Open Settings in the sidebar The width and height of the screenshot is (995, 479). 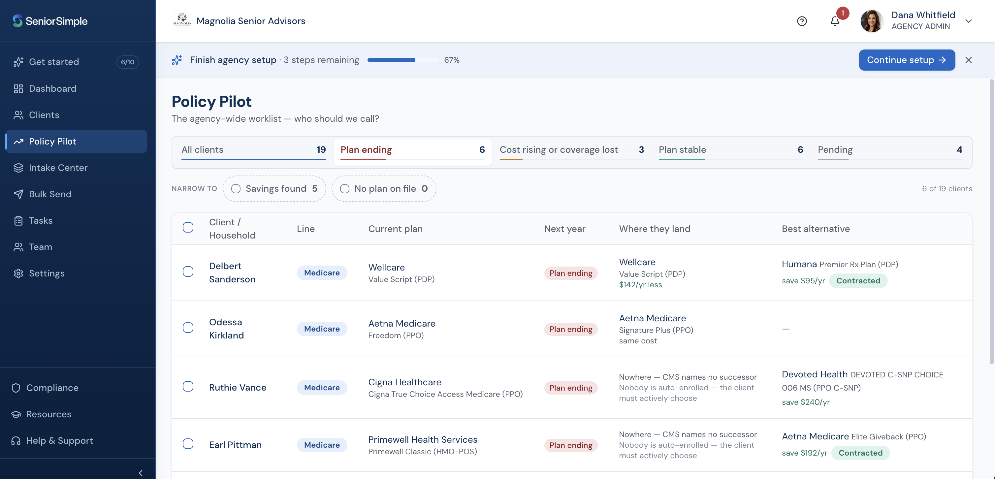pos(77,273)
